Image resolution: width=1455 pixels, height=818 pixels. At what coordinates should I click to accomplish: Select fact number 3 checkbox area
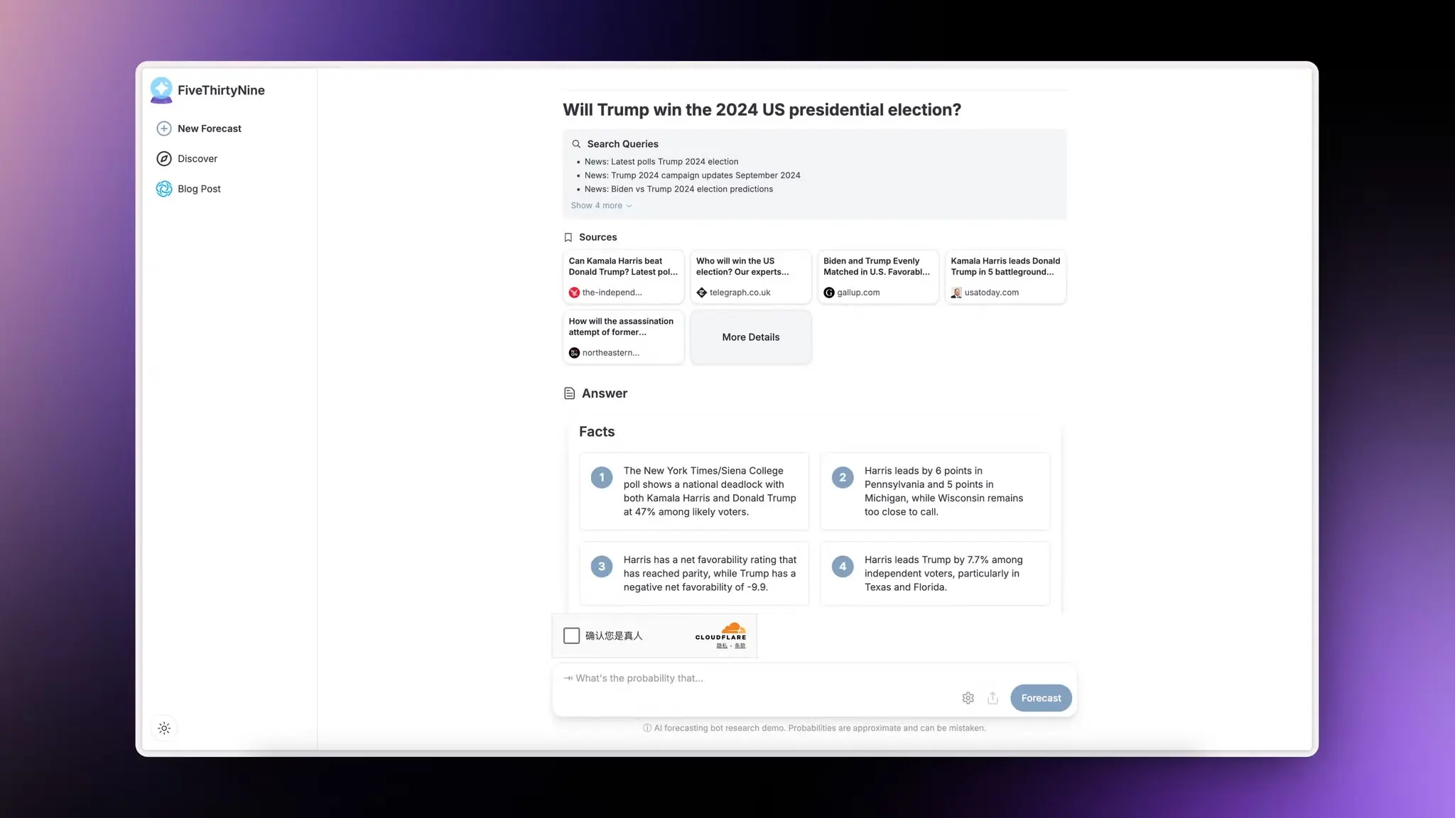[x=602, y=567]
